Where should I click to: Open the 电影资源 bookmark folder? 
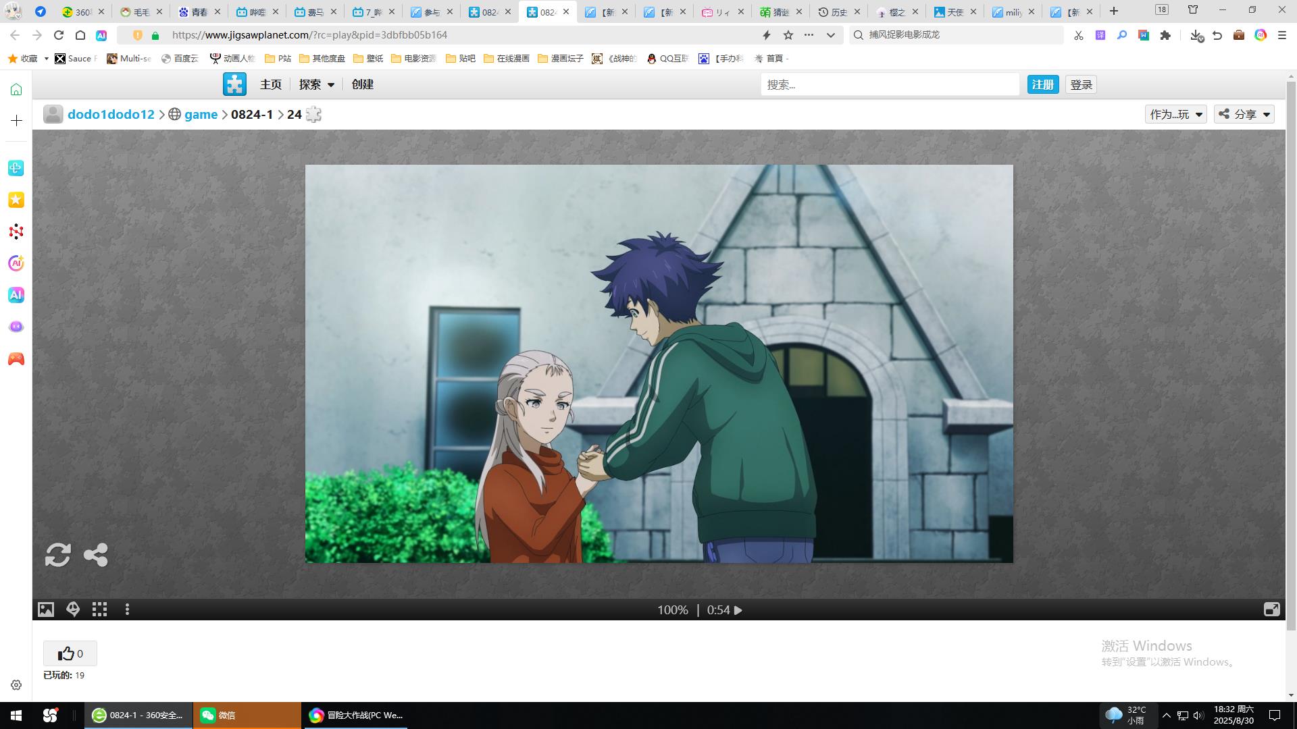click(x=413, y=59)
